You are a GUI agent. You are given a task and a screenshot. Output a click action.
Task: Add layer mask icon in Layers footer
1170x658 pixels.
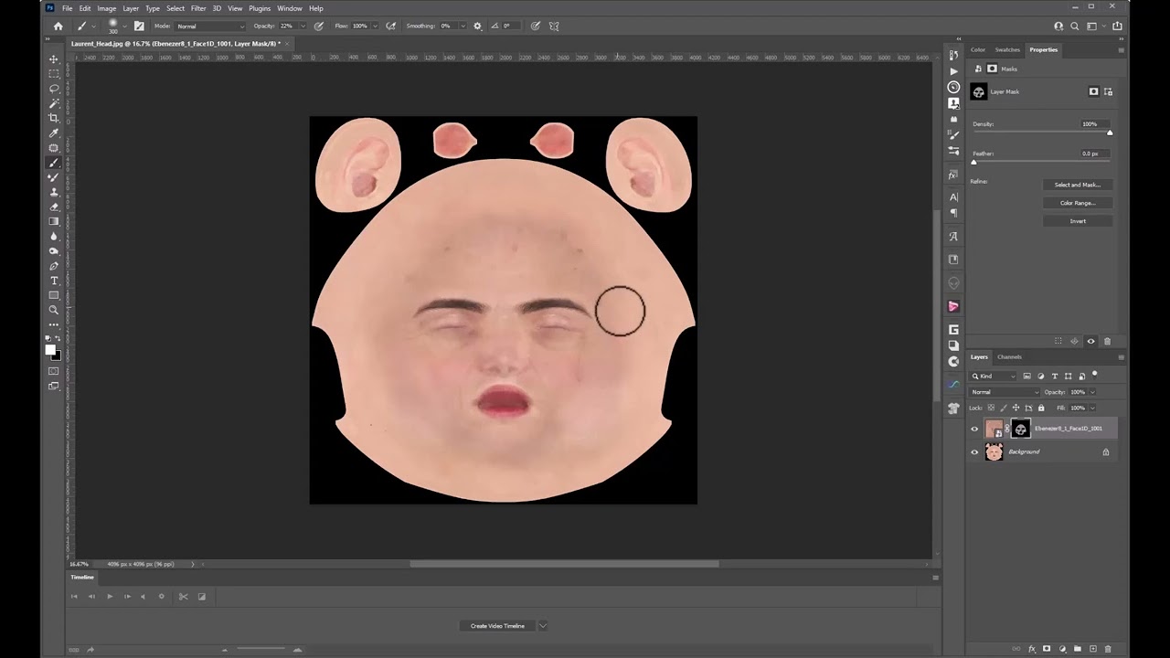pyautogui.click(x=1047, y=649)
